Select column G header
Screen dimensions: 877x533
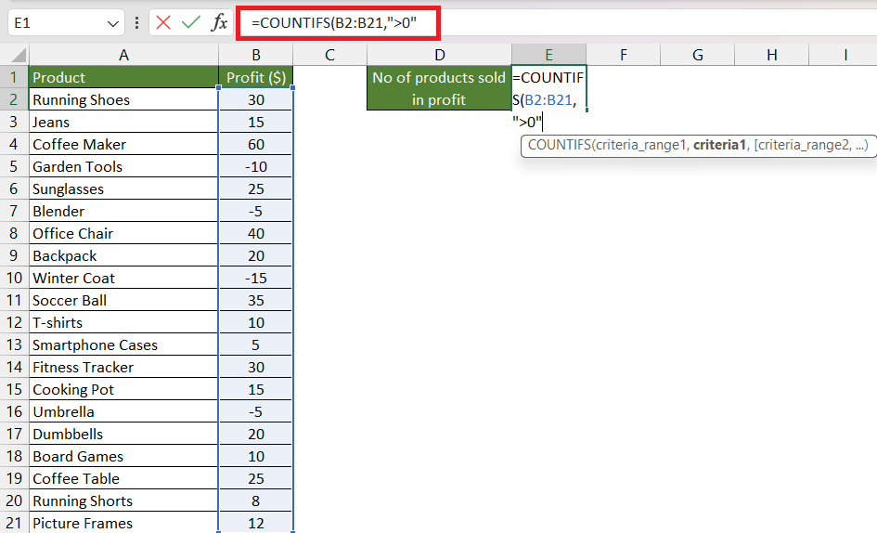(698, 55)
